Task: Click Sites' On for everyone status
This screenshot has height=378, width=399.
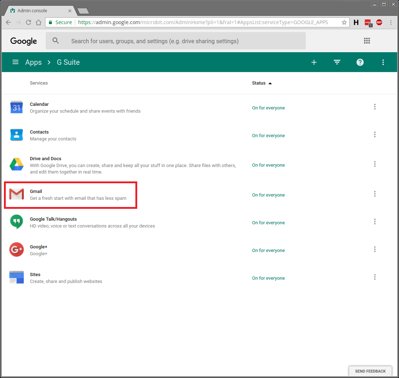Action: tap(268, 278)
